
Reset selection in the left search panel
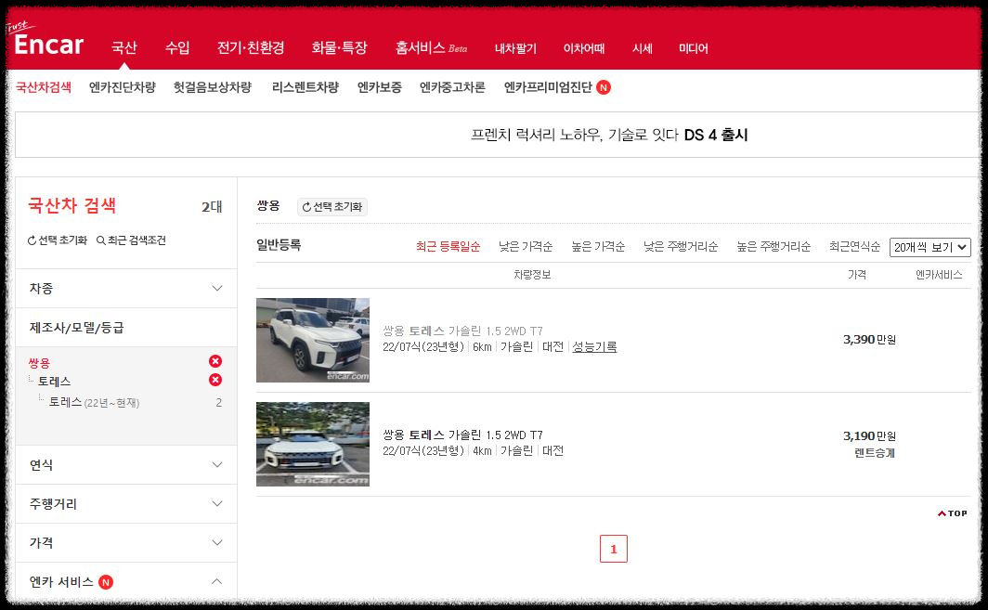(x=58, y=240)
